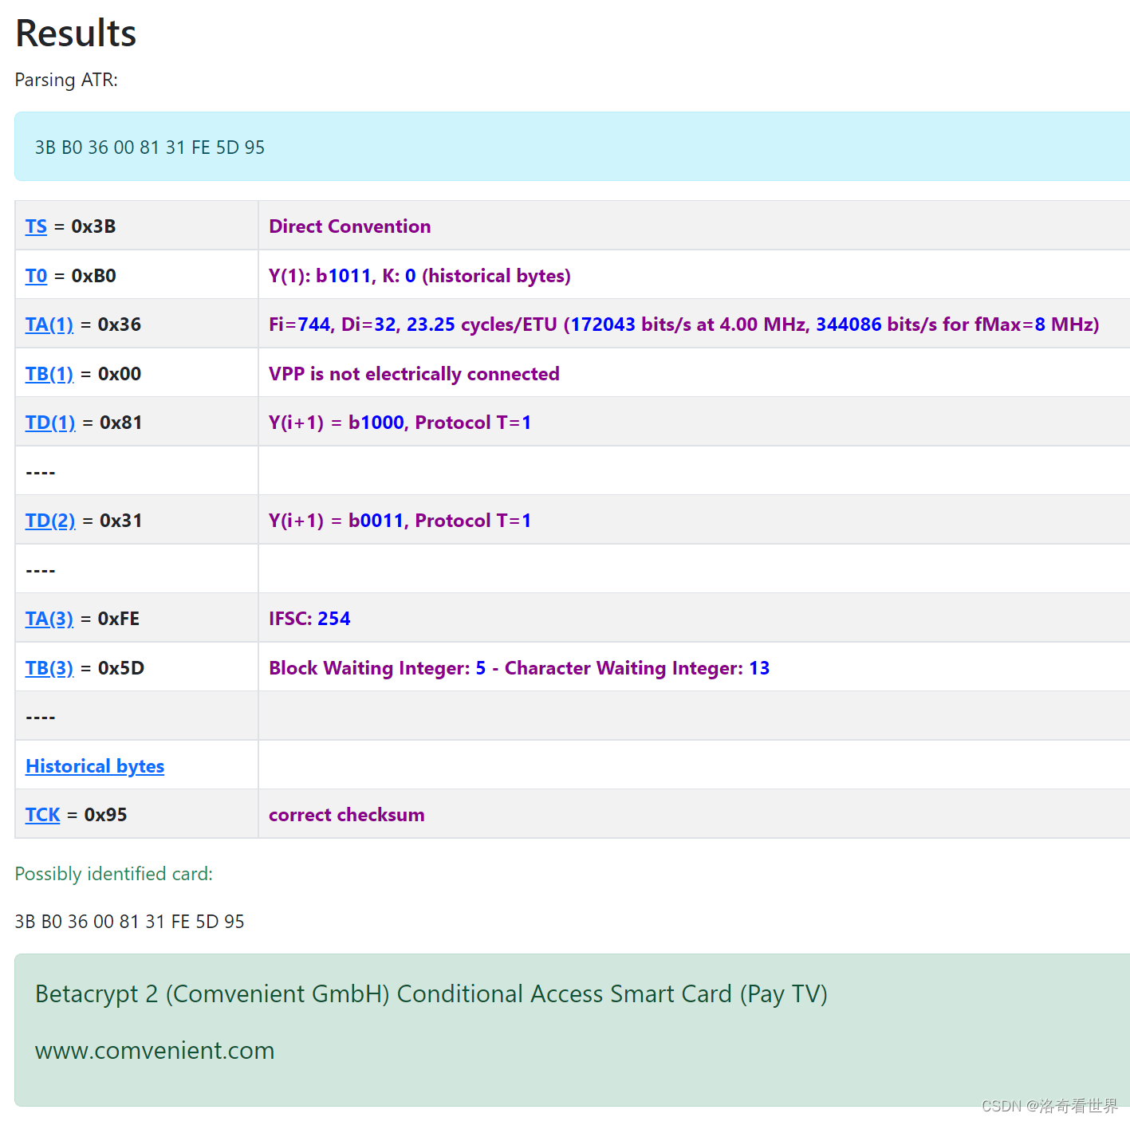Open the TS byte definition link

(x=36, y=226)
